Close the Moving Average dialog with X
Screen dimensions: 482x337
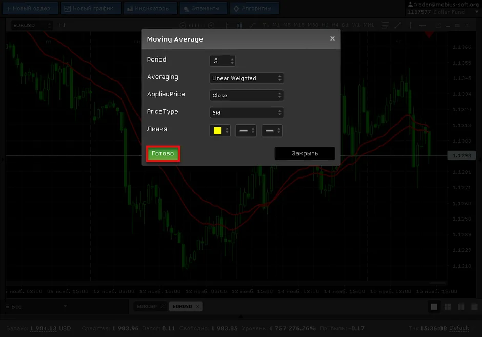332,39
